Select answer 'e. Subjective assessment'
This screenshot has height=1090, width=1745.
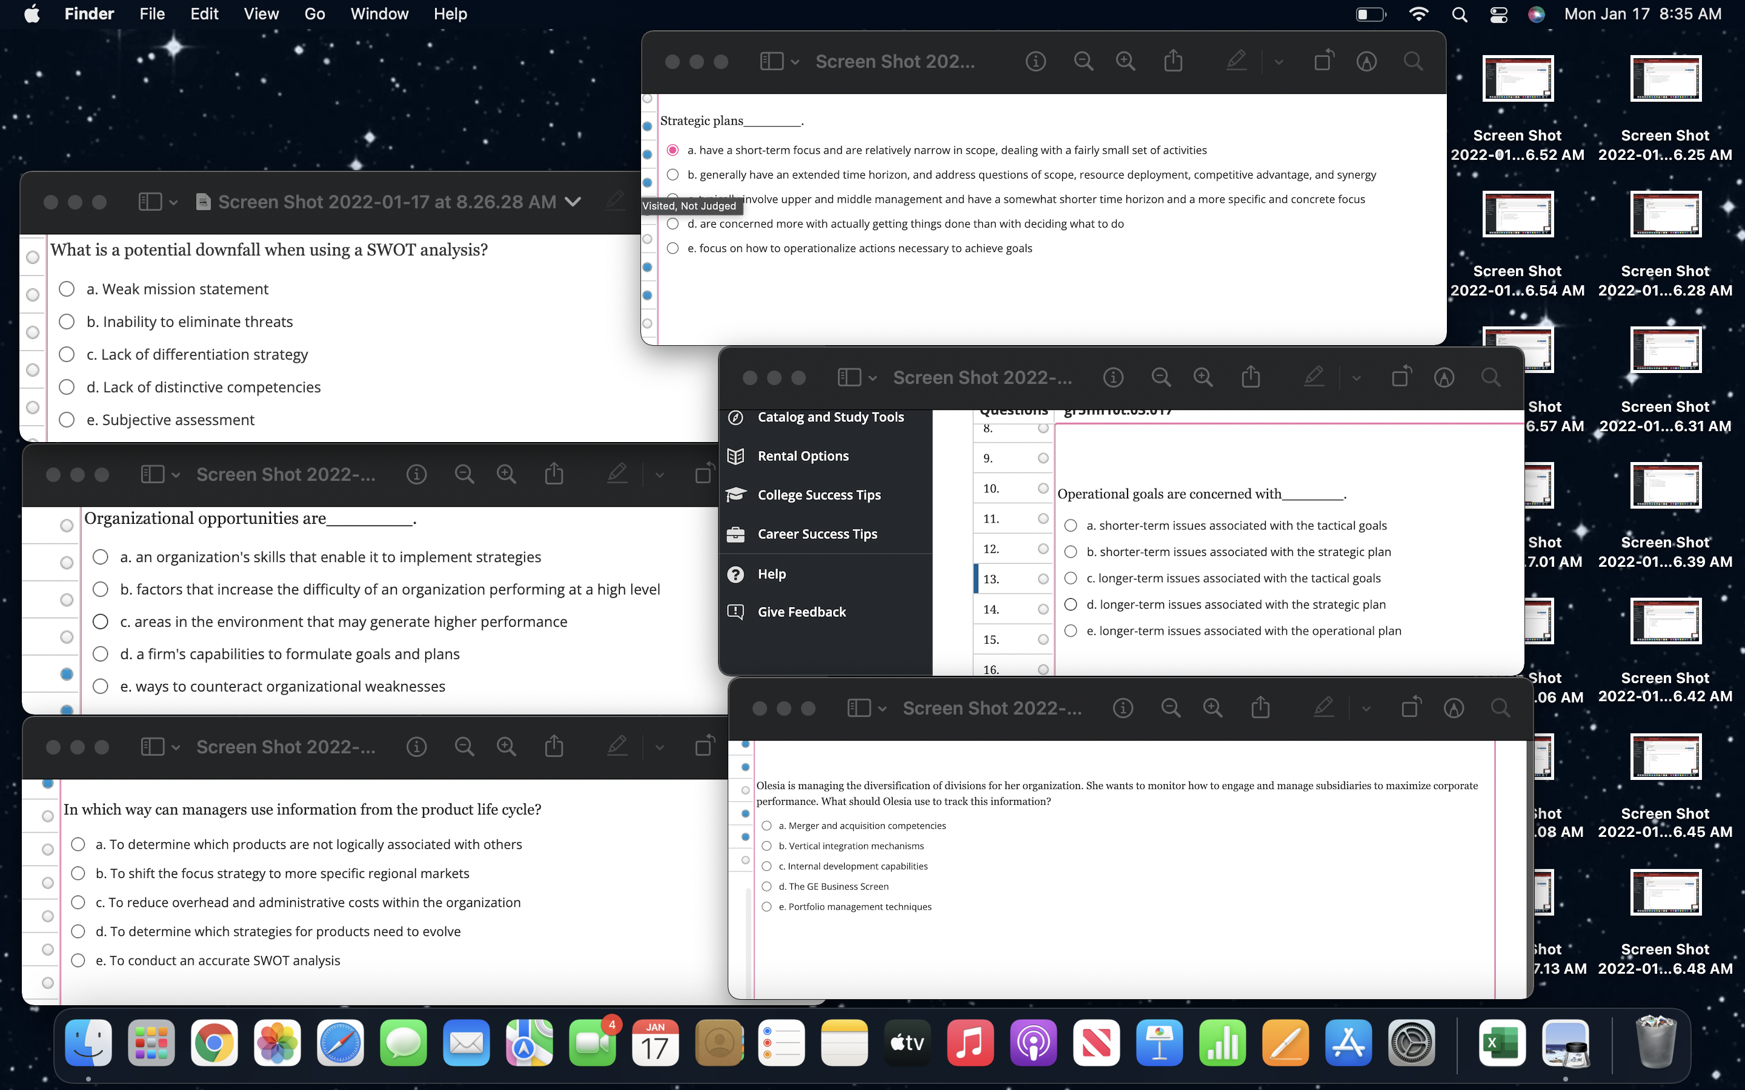(66, 420)
